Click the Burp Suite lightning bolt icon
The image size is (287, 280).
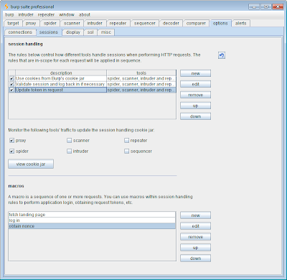click(6, 6)
